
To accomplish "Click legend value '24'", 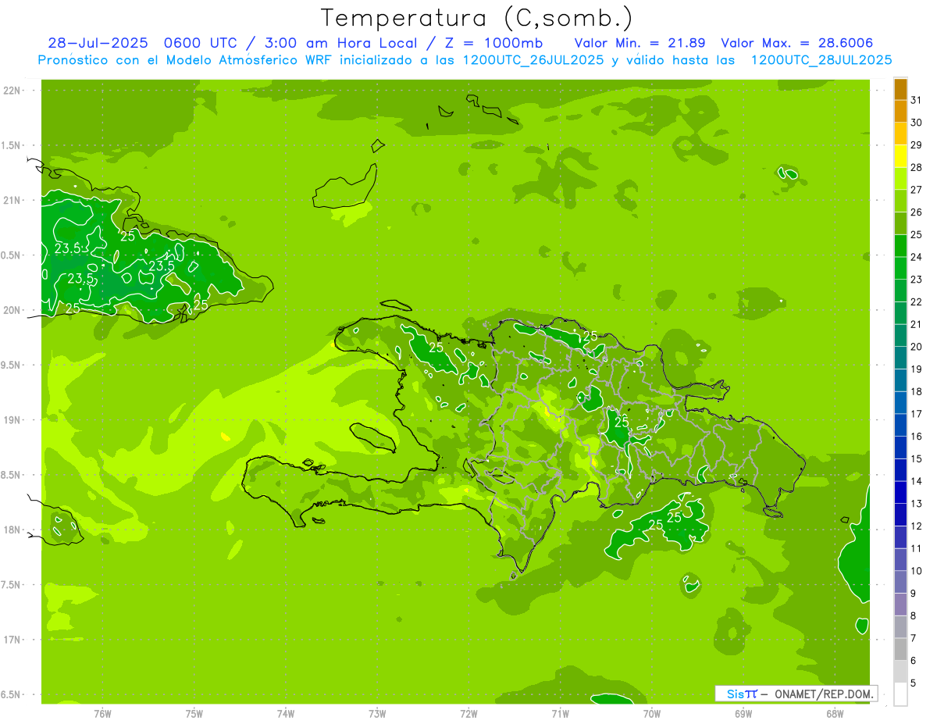I will pyautogui.click(x=917, y=257).
